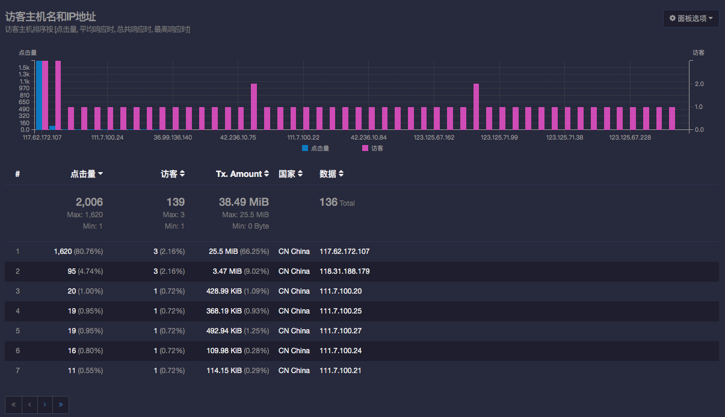
Task: Expand the row for IP 117.62.172.107
Action: (x=345, y=251)
